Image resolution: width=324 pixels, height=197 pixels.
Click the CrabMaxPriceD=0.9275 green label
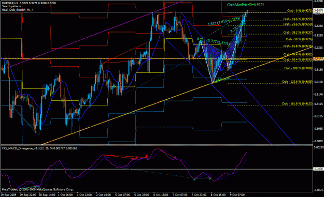[x=245, y=5]
